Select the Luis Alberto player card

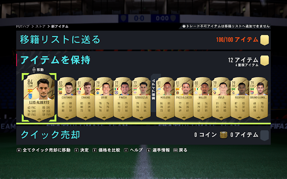pos(39,98)
